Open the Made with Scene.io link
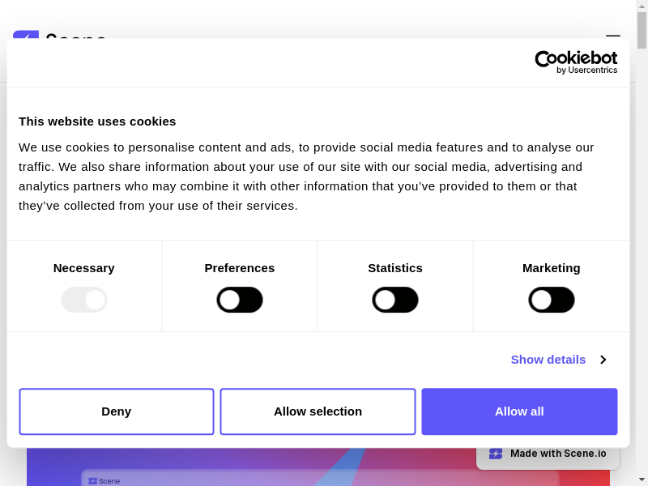The image size is (648, 486). [x=558, y=454]
